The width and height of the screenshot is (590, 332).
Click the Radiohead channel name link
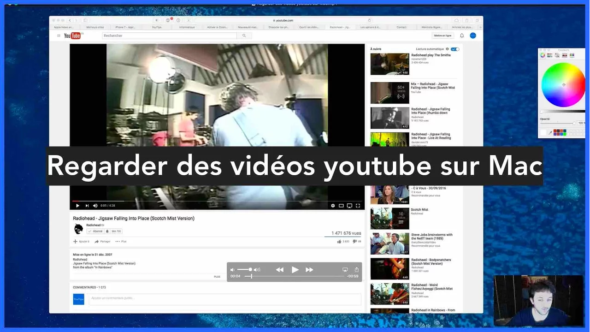93,225
